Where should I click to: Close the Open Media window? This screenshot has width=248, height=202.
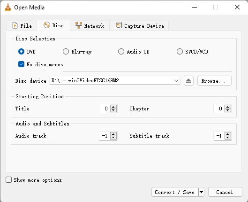237,7
